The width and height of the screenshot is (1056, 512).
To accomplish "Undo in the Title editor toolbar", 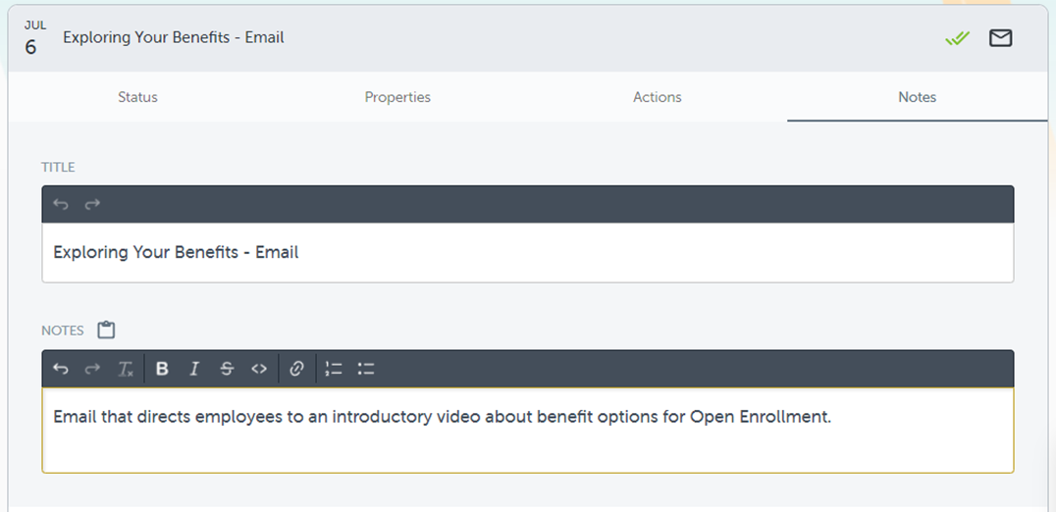I will 61,204.
